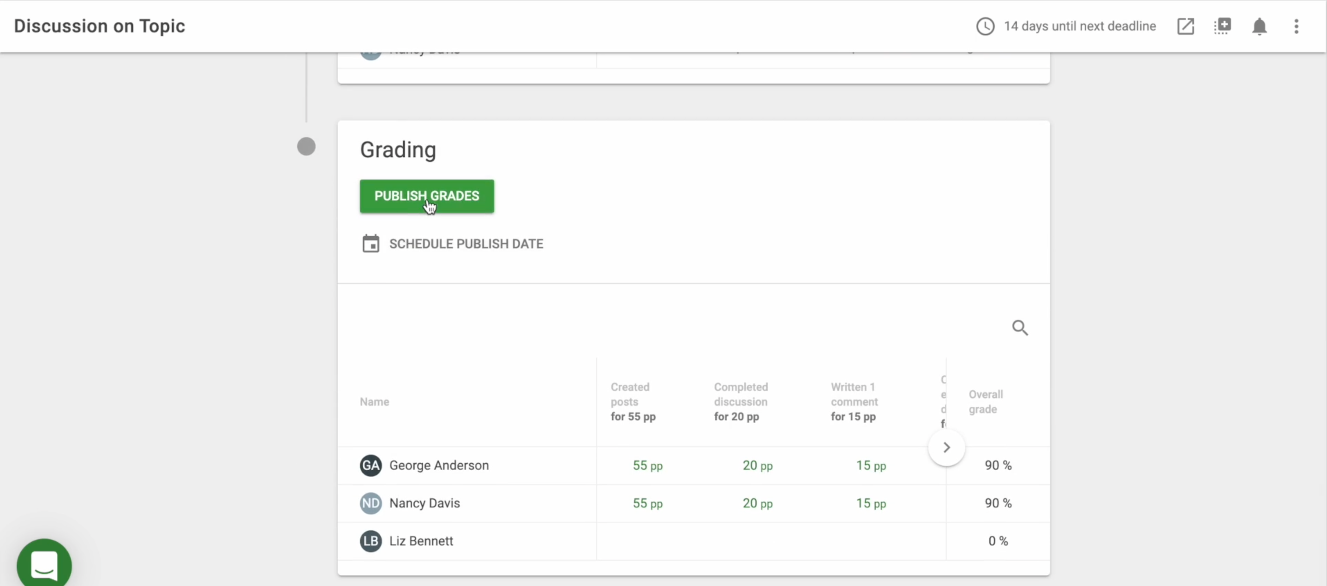
Task: Click the Publish Grades button
Action: (426, 196)
